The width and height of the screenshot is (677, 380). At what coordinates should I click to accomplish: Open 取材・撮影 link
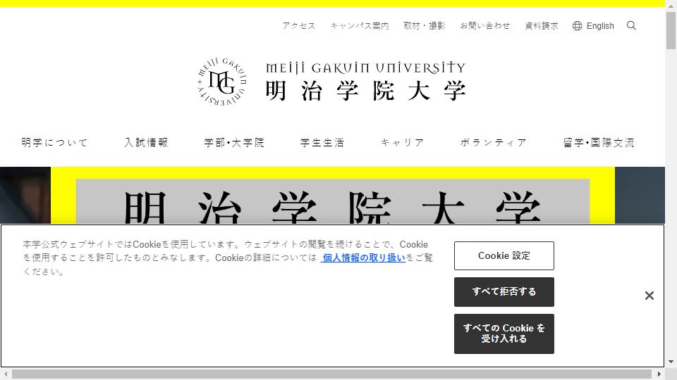425,26
